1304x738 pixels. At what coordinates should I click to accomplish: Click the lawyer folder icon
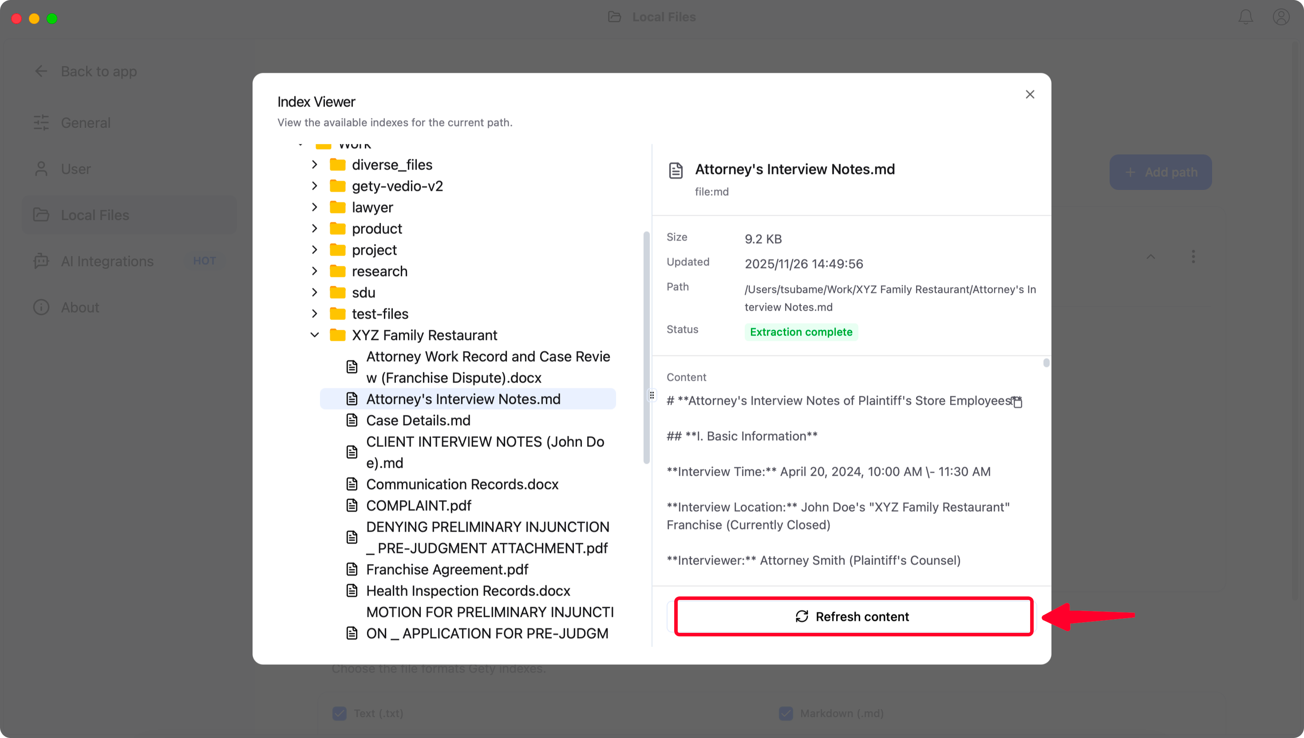tap(337, 207)
